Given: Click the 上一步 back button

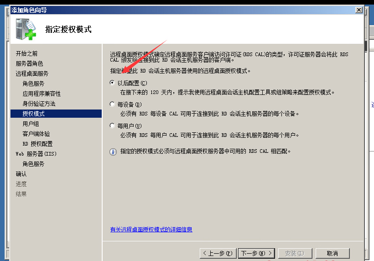Looking at the screenshot, I should tap(218, 253).
